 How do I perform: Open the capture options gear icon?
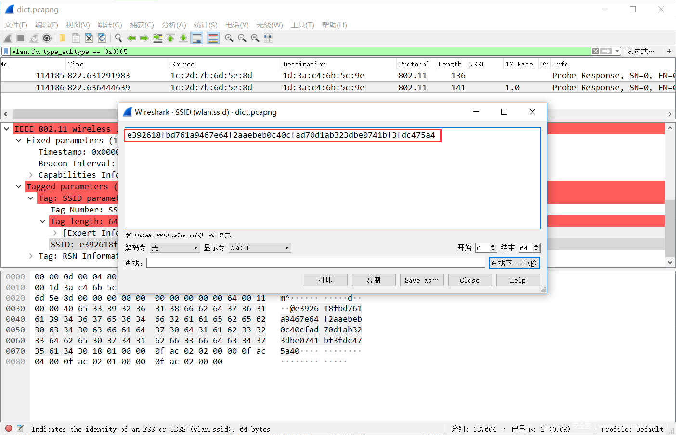[x=47, y=38]
